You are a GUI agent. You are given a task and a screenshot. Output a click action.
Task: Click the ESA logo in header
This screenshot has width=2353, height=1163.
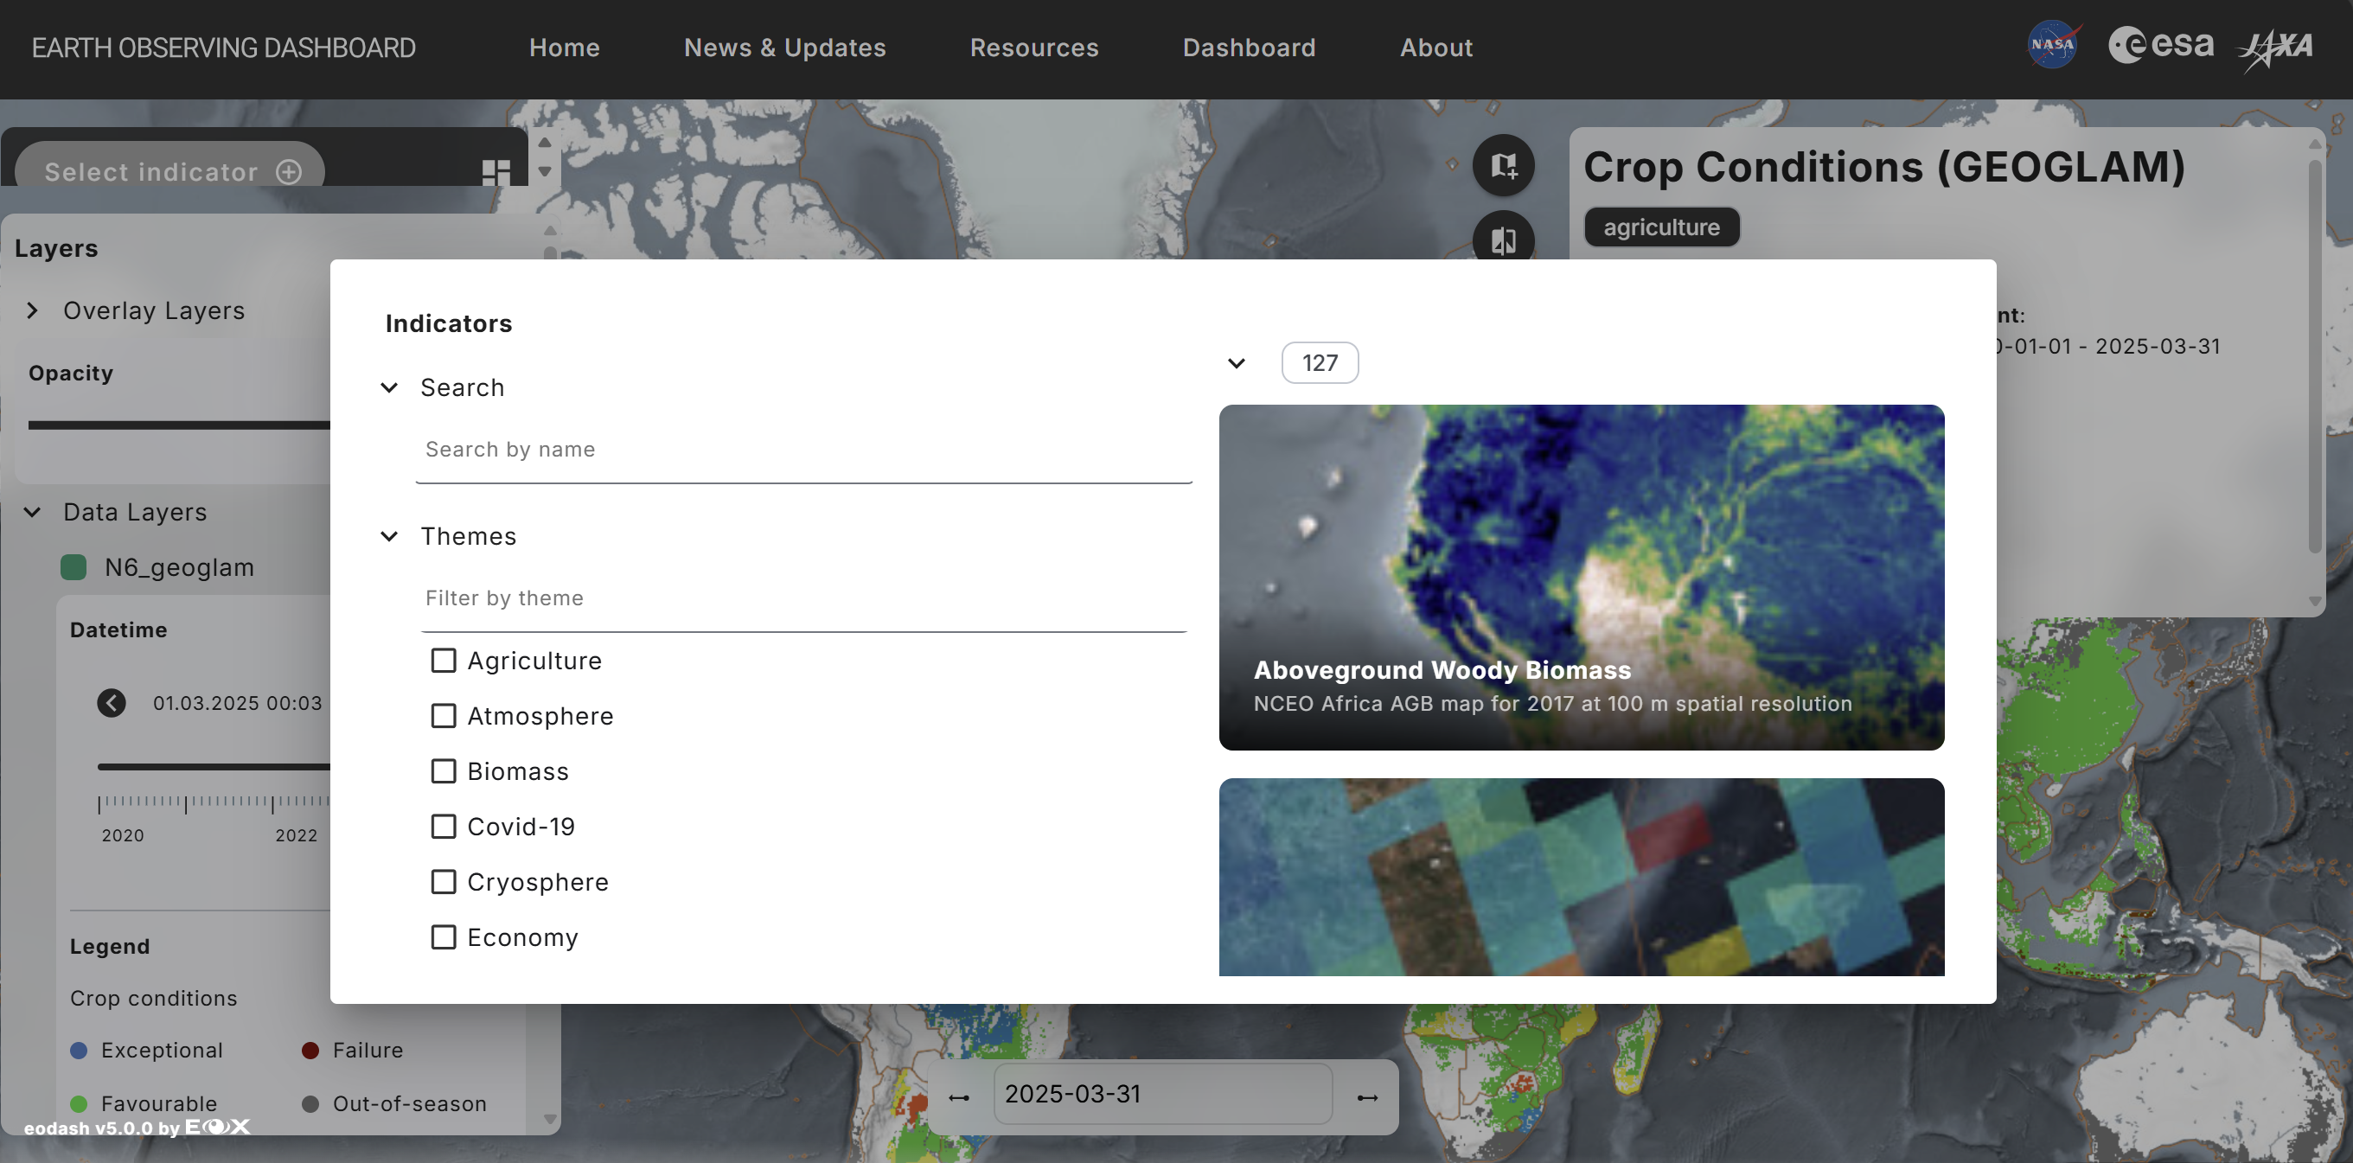pyautogui.click(x=2160, y=44)
